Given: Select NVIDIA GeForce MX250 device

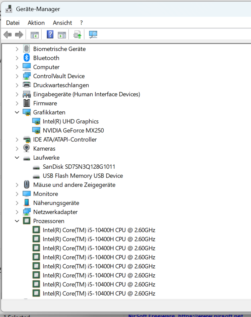Looking at the screenshot, I should pos(73,130).
